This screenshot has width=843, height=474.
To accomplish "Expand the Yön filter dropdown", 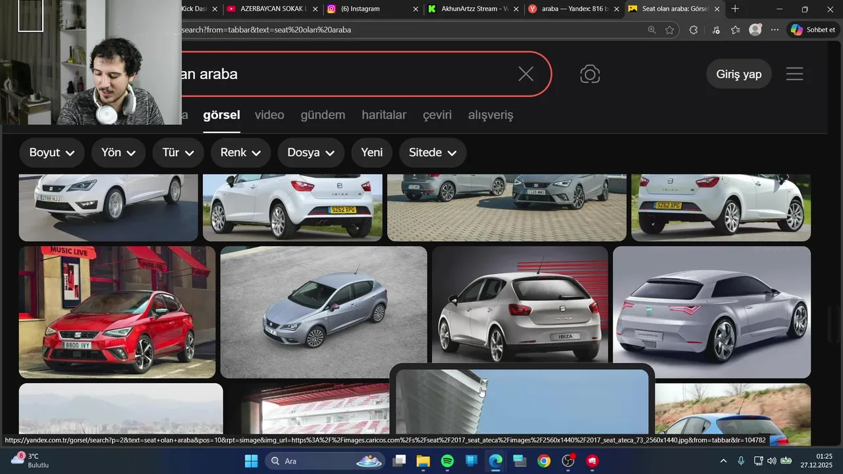I will pyautogui.click(x=119, y=153).
